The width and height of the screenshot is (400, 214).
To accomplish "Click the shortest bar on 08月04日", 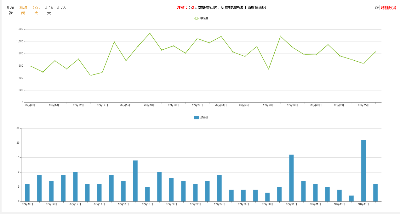I will click(351, 199).
